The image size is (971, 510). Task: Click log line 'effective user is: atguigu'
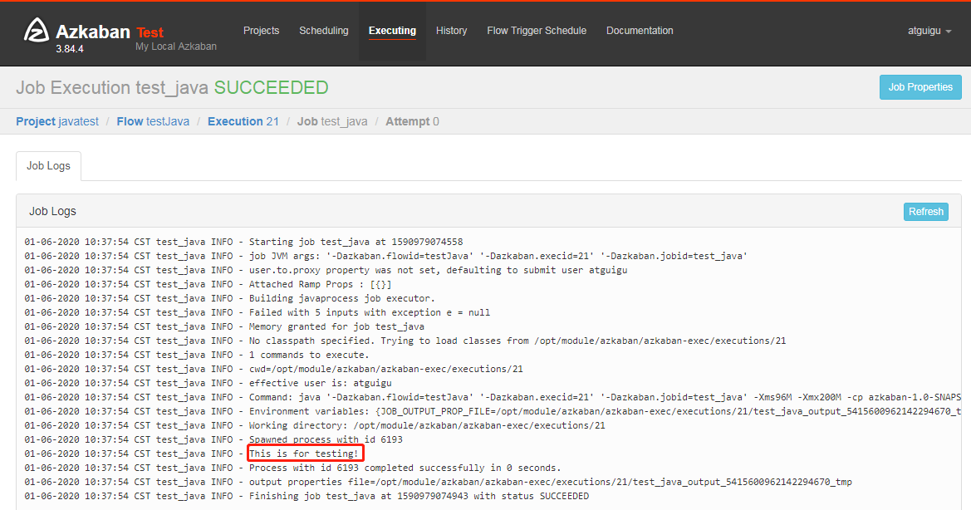208,384
